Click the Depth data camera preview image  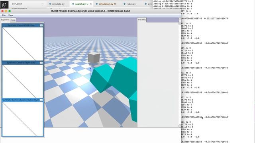pyautogui.click(x=23, y=81)
